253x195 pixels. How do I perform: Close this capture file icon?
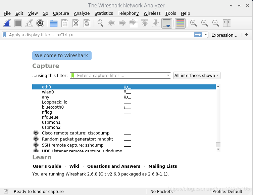tap(76, 23)
